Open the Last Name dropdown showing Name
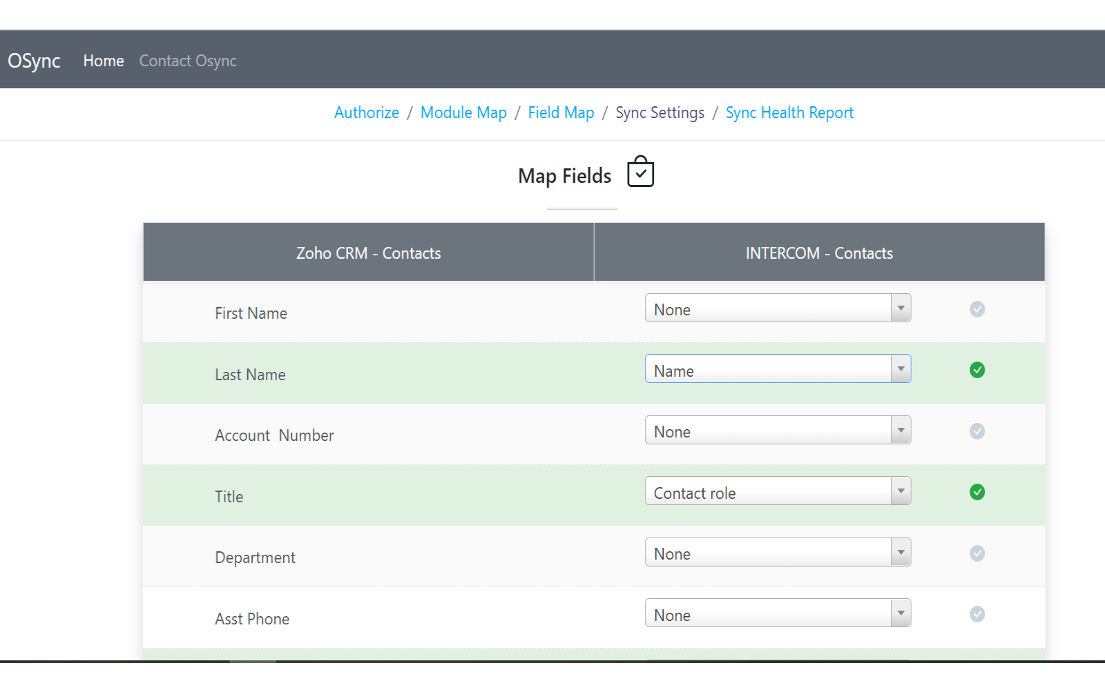Screen dimensions: 1105x690 (778, 369)
